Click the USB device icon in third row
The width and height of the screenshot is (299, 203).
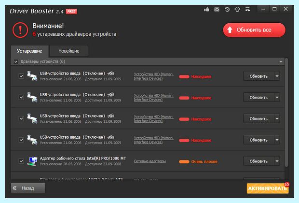(32, 118)
